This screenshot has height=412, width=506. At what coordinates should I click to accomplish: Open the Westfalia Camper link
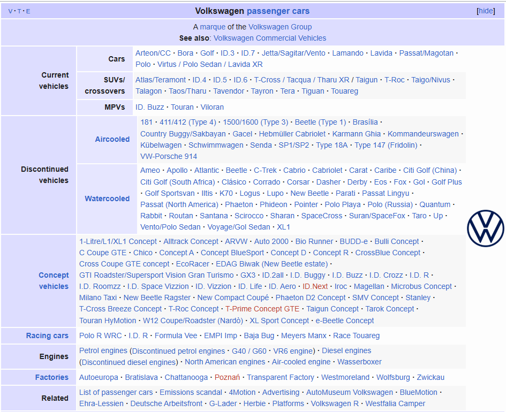click(x=395, y=403)
